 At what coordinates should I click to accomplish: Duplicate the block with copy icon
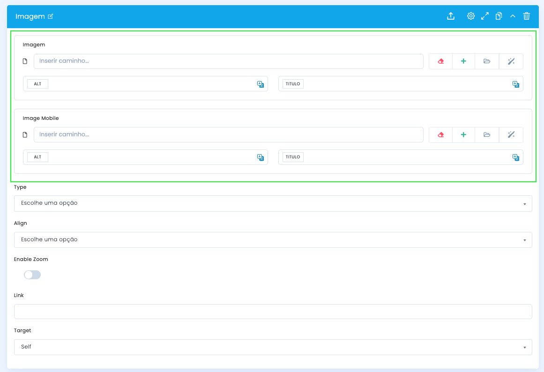(x=499, y=16)
